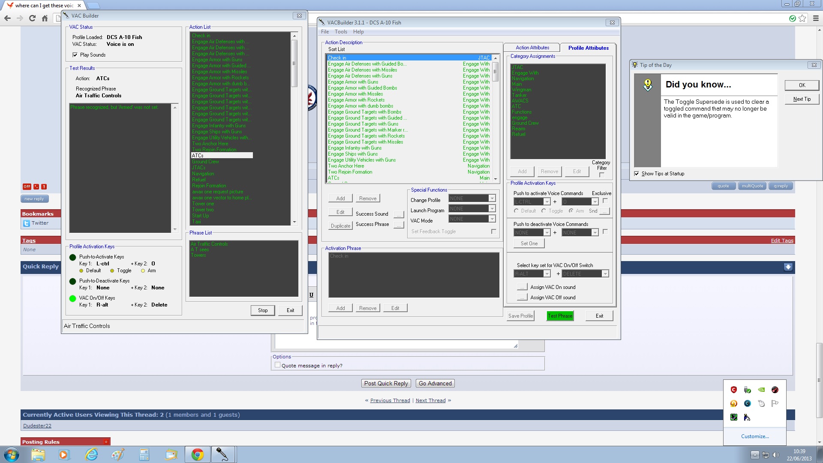823x463 pixels.
Task: Click the Stop button in VAC Builder
Action: click(263, 310)
